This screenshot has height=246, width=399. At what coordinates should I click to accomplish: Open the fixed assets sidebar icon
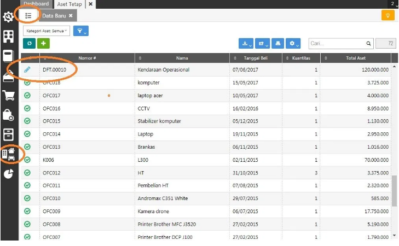[x=9, y=154]
